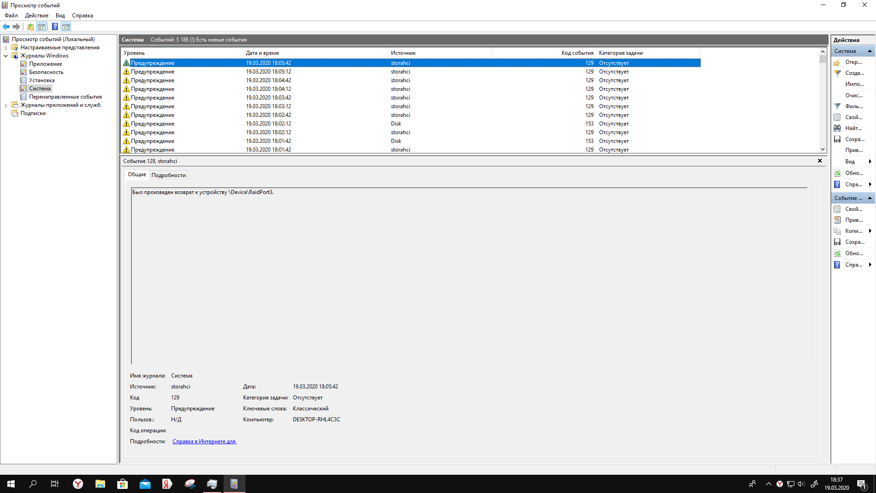Screen dimensions: 876x493
Task: Save all events 'Сохра...' under Система actions
Action: (855, 139)
